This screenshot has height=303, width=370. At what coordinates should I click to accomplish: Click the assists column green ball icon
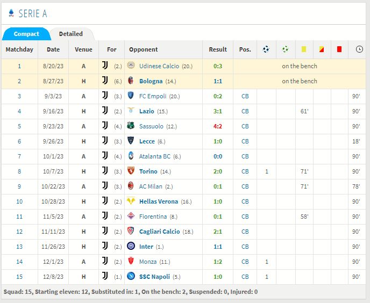(x=286, y=49)
